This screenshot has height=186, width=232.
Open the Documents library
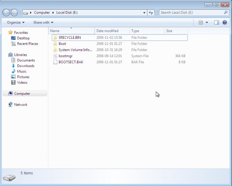click(x=26, y=60)
